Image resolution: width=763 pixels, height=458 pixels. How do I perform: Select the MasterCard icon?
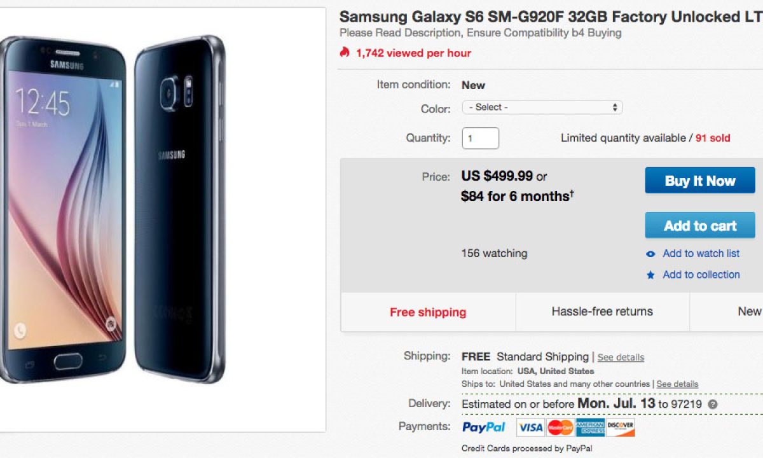coord(560,427)
